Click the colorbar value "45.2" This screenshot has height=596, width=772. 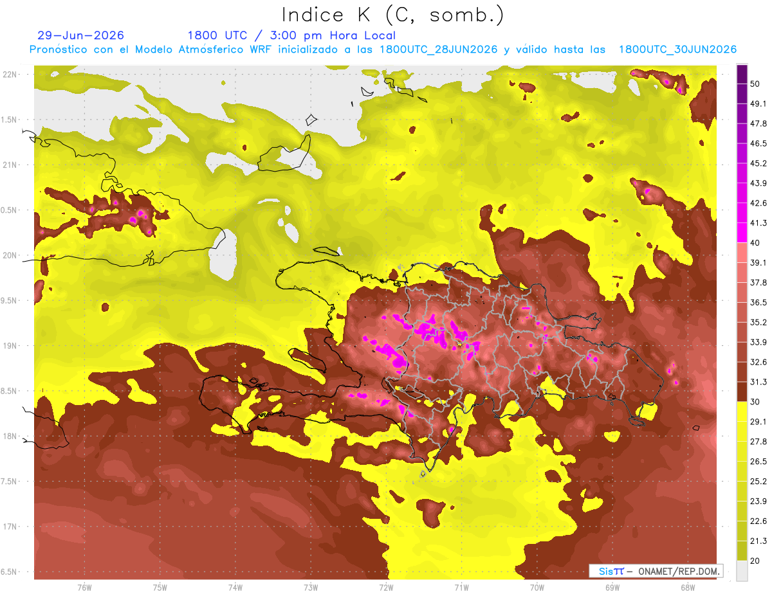tap(758, 163)
